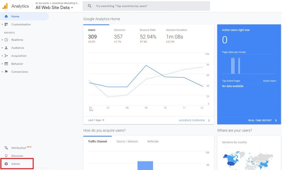Image resolution: width=282 pixels, height=170 pixels.
Task: Expand the Audience reports arrow
Action: (2, 48)
